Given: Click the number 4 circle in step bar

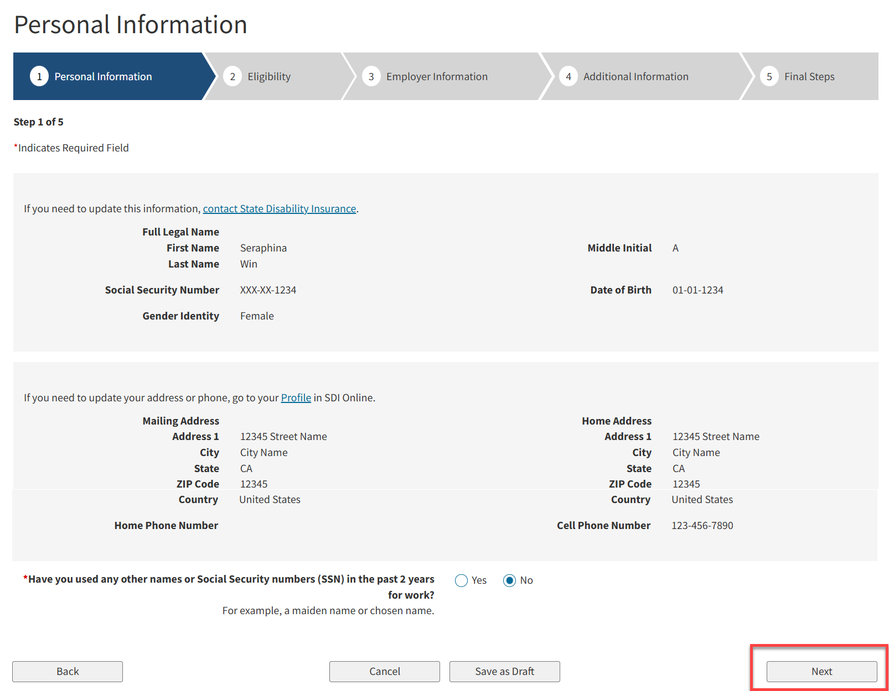Looking at the screenshot, I should click(x=568, y=76).
